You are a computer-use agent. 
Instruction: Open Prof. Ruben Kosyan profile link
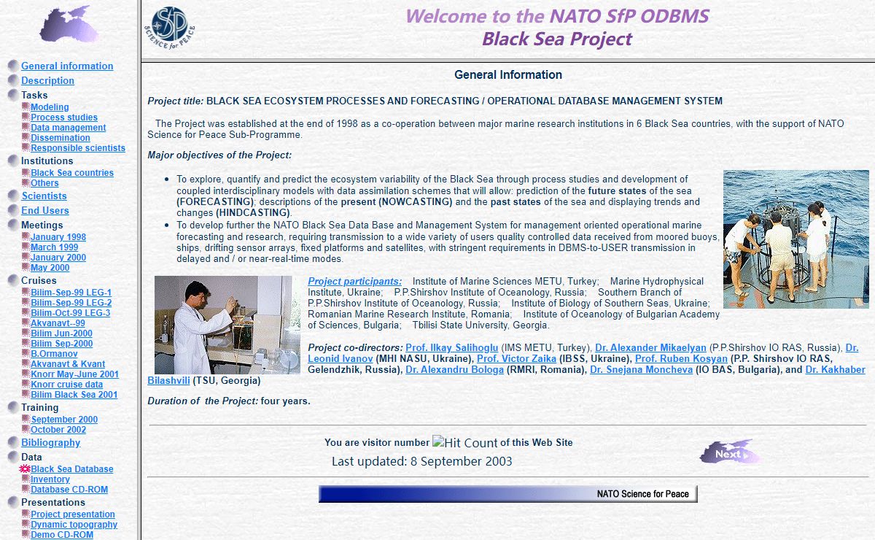tap(681, 358)
